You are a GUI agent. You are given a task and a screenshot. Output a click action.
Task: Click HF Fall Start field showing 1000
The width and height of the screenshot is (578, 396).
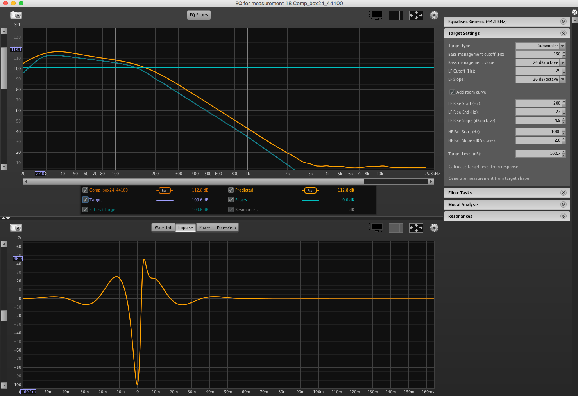[x=538, y=131]
